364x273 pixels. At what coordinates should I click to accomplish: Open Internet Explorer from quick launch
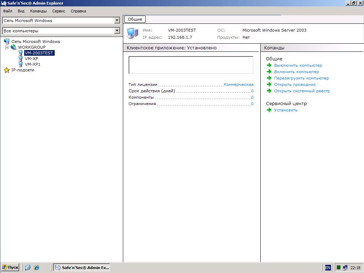click(37, 267)
